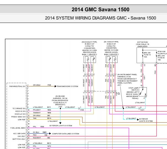Image resolution: width=167 pixels, height=149 pixels.
Task: Click the 'PARK NEUTRAL SIG' pin label
Action: tap(17, 86)
